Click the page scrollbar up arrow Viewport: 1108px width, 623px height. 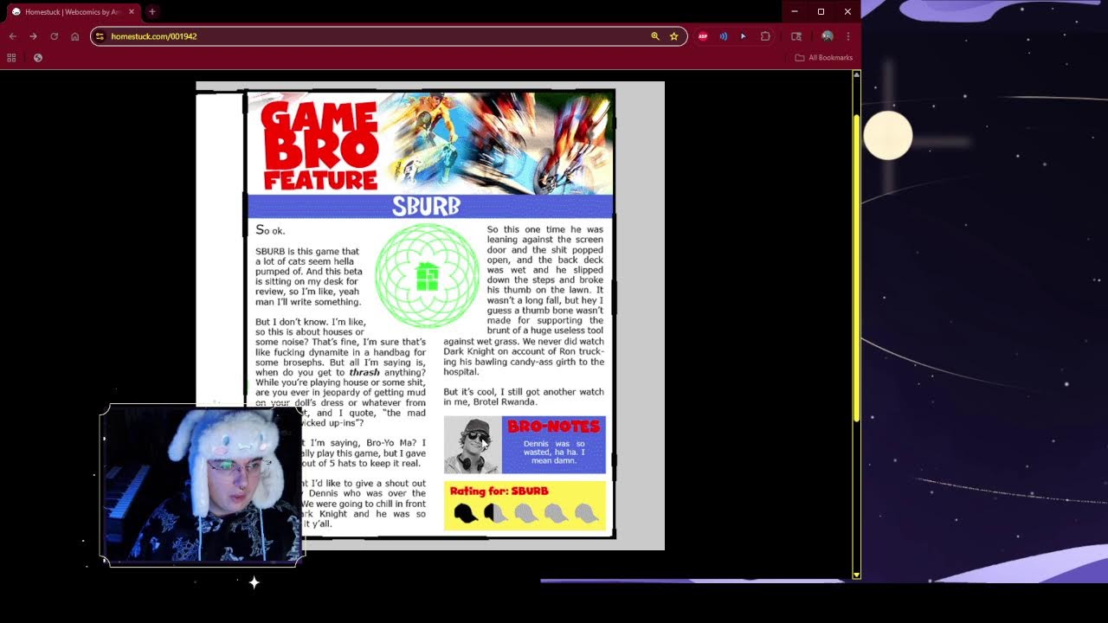857,74
